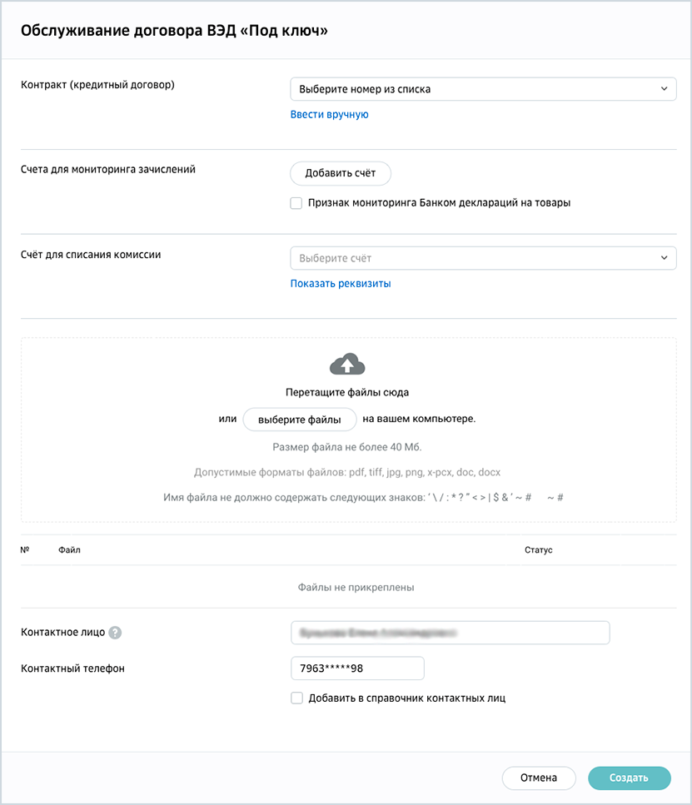Open the Выберите номер из списка dropdown
This screenshot has width=692, height=805.
[483, 89]
